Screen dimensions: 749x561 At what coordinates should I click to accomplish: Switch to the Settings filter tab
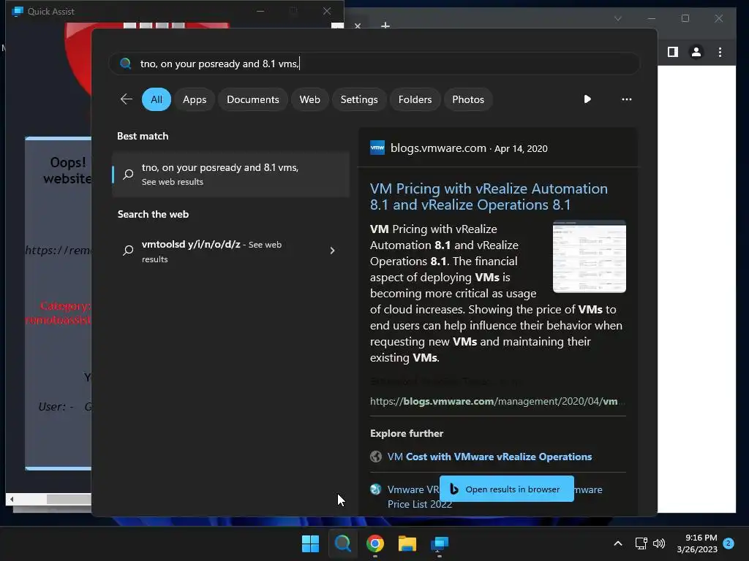coord(358,99)
